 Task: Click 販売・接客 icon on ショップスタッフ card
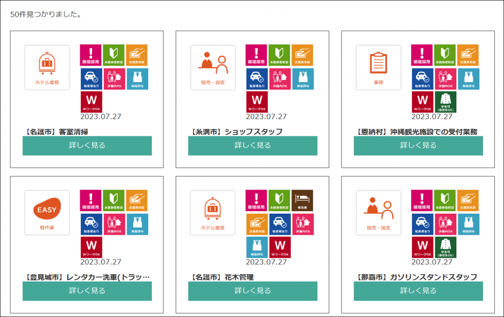[x=213, y=67]
